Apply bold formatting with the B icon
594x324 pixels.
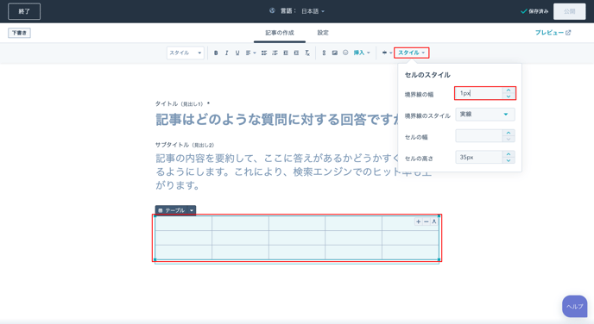point(216,53)
